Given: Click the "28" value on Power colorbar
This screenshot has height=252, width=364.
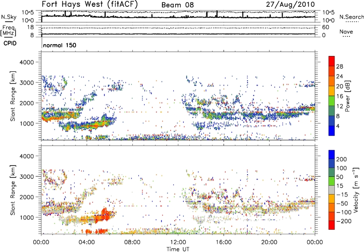Looking at the screenshot, I should tap(339, 66).
